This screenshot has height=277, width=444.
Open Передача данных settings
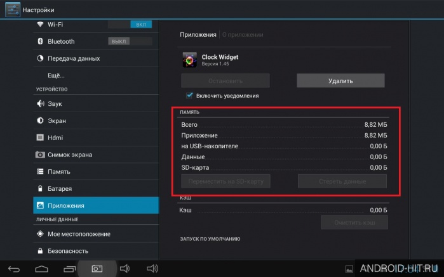96,58
